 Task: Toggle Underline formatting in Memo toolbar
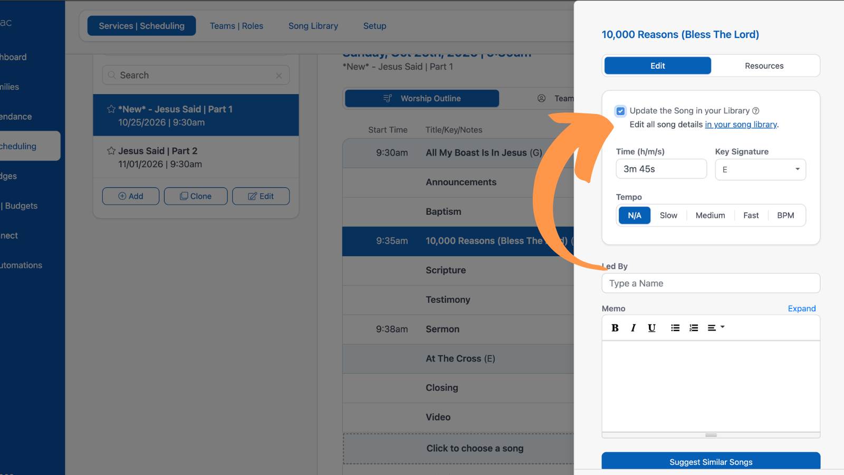651,328
